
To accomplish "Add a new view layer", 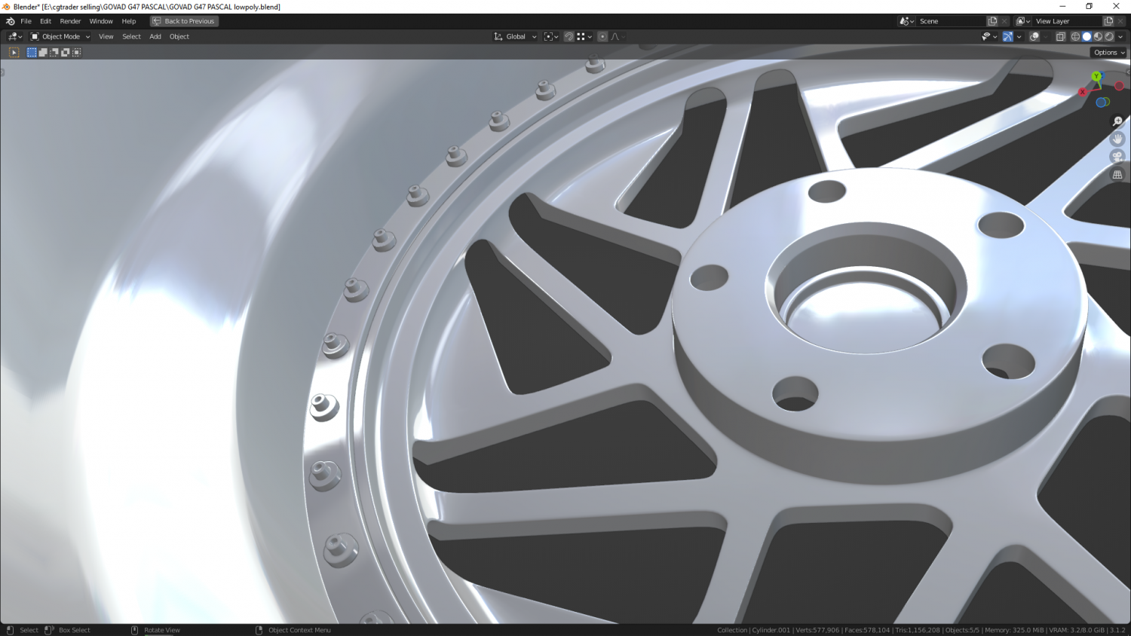I will (x=1108, y=21).
